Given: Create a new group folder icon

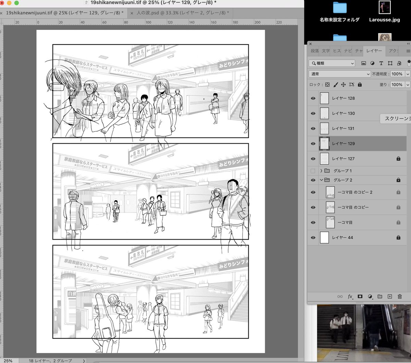Looking at the screenshot, I should tap(380, 297).
